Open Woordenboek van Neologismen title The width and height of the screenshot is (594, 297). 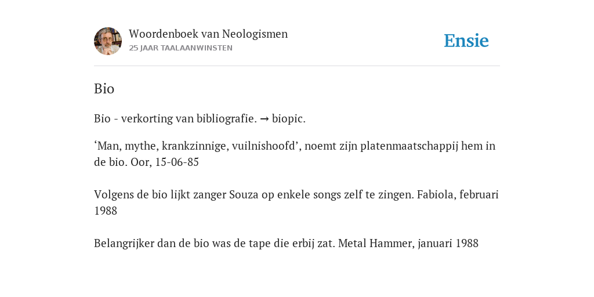[208, 34]
